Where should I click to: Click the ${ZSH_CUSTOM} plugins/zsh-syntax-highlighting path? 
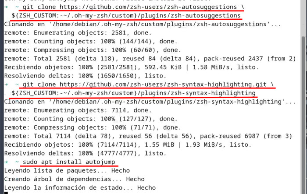pyautogui.click(x=133, y=93)
